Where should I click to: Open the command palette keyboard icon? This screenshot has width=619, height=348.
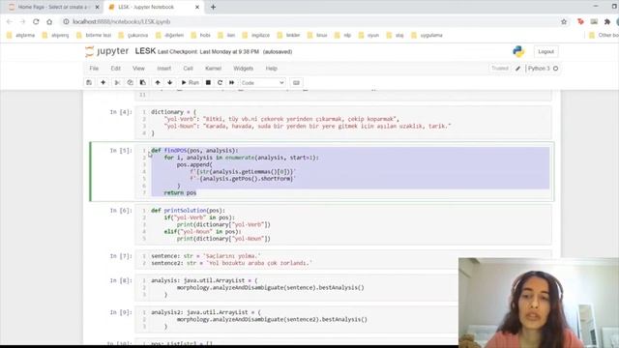coord(296,82)
